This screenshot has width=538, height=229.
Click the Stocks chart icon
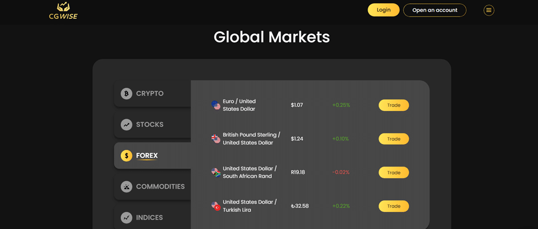click(126, 125)
